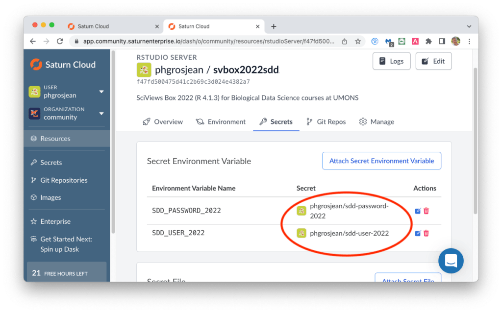This screenshot has width=502, height=313.
Task: Open the chat support bubble
Action: tap(451, 261)
